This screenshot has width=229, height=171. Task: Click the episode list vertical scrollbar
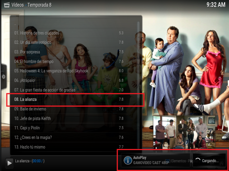tap(138, 85)
